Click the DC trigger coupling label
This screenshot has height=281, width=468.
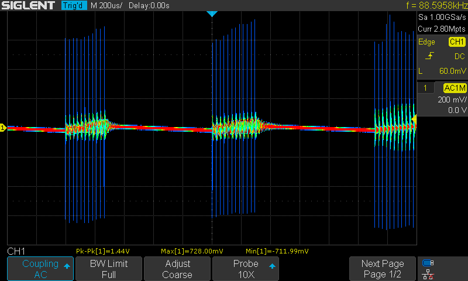(x=460, y=56)
